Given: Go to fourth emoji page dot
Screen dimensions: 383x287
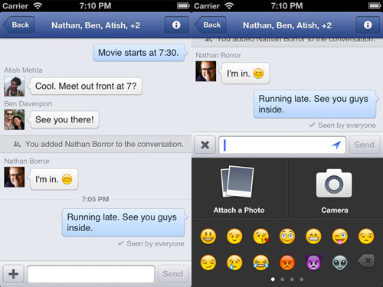Looking at the screenshot, I should (302, 279).
